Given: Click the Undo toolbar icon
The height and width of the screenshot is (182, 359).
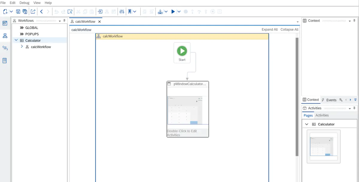Looking at the screenshot, I should [56, 12].
